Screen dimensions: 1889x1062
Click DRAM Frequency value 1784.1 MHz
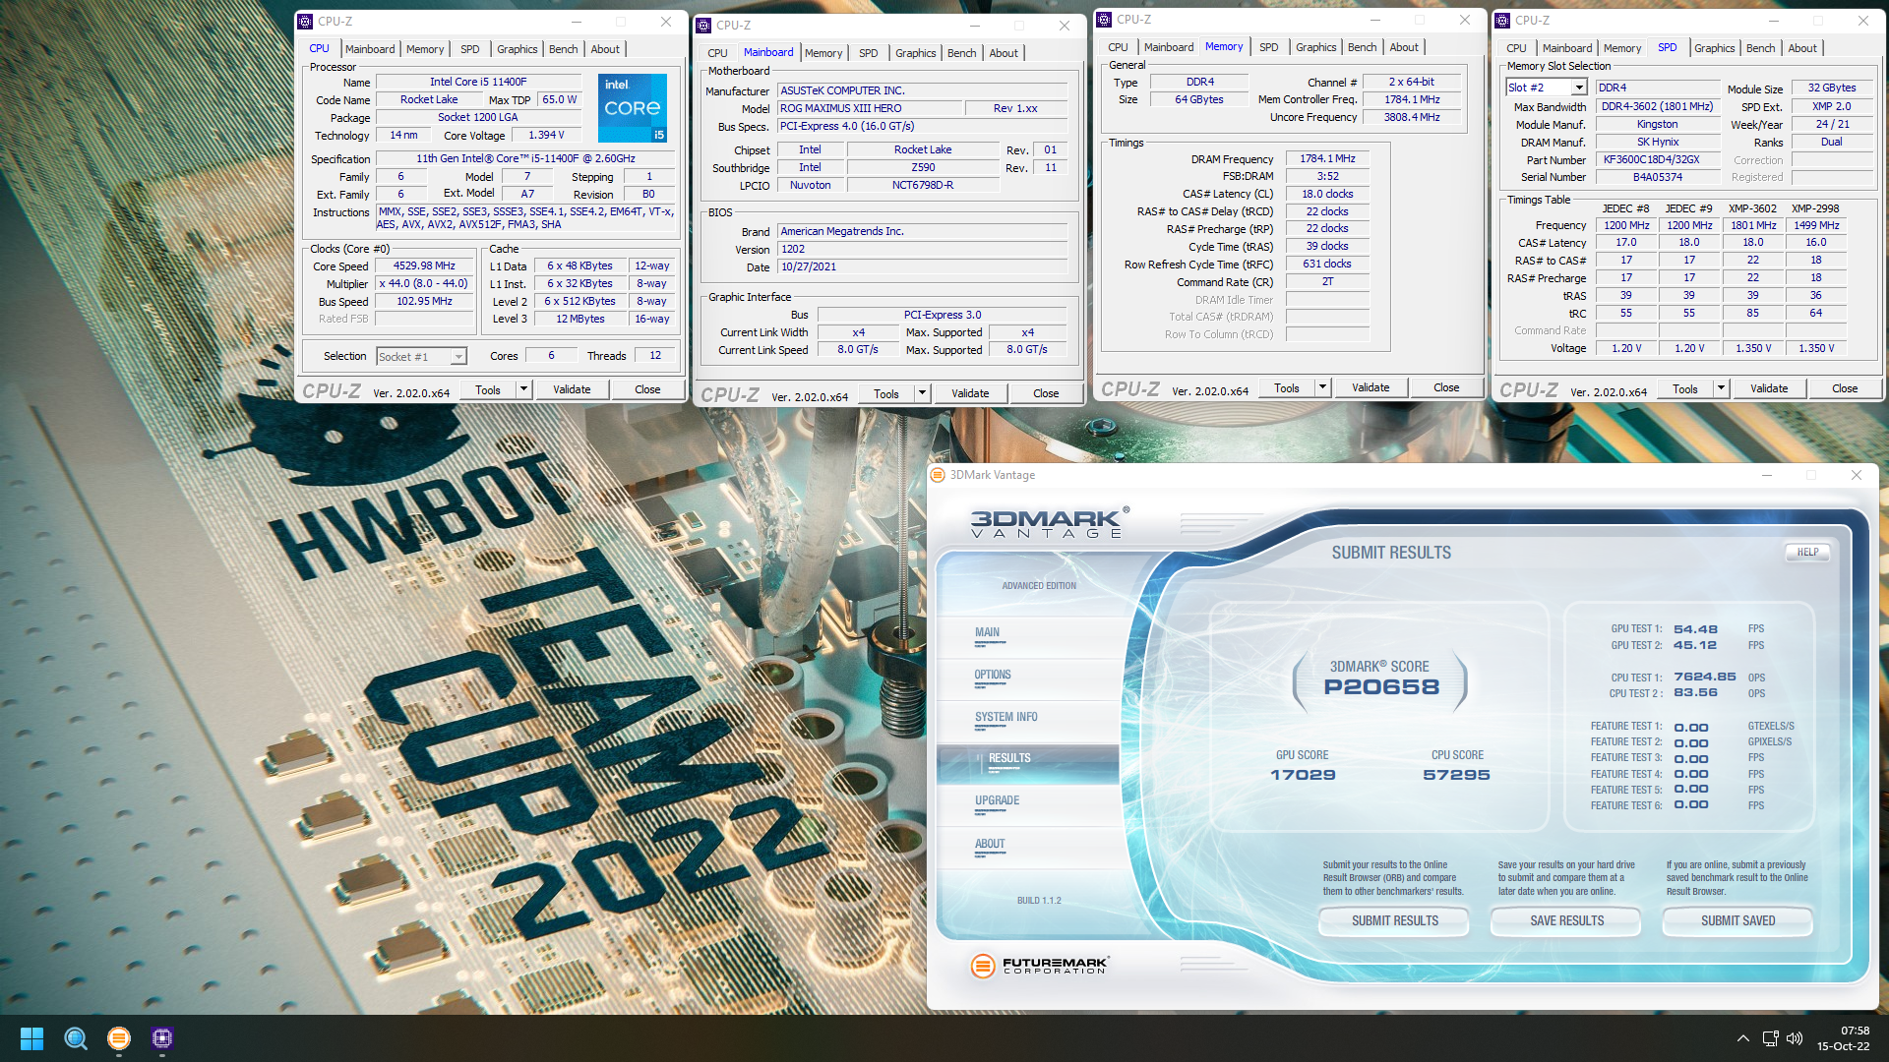[1327, 159]
